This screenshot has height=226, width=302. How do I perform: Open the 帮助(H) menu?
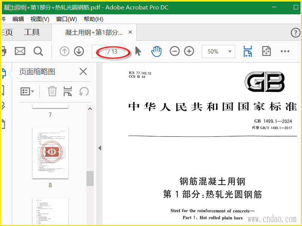coord(93,19)
